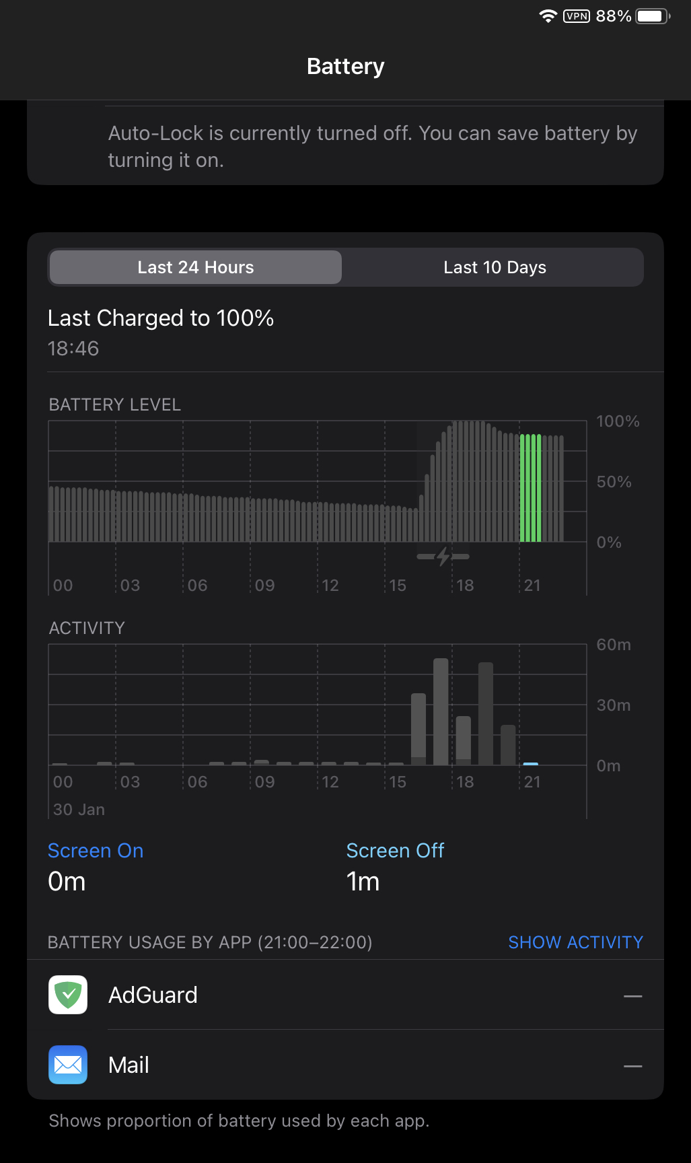Tap the AdGuard shield app icon
This screenshot has height=1163, width=691.
click(68, 995)
